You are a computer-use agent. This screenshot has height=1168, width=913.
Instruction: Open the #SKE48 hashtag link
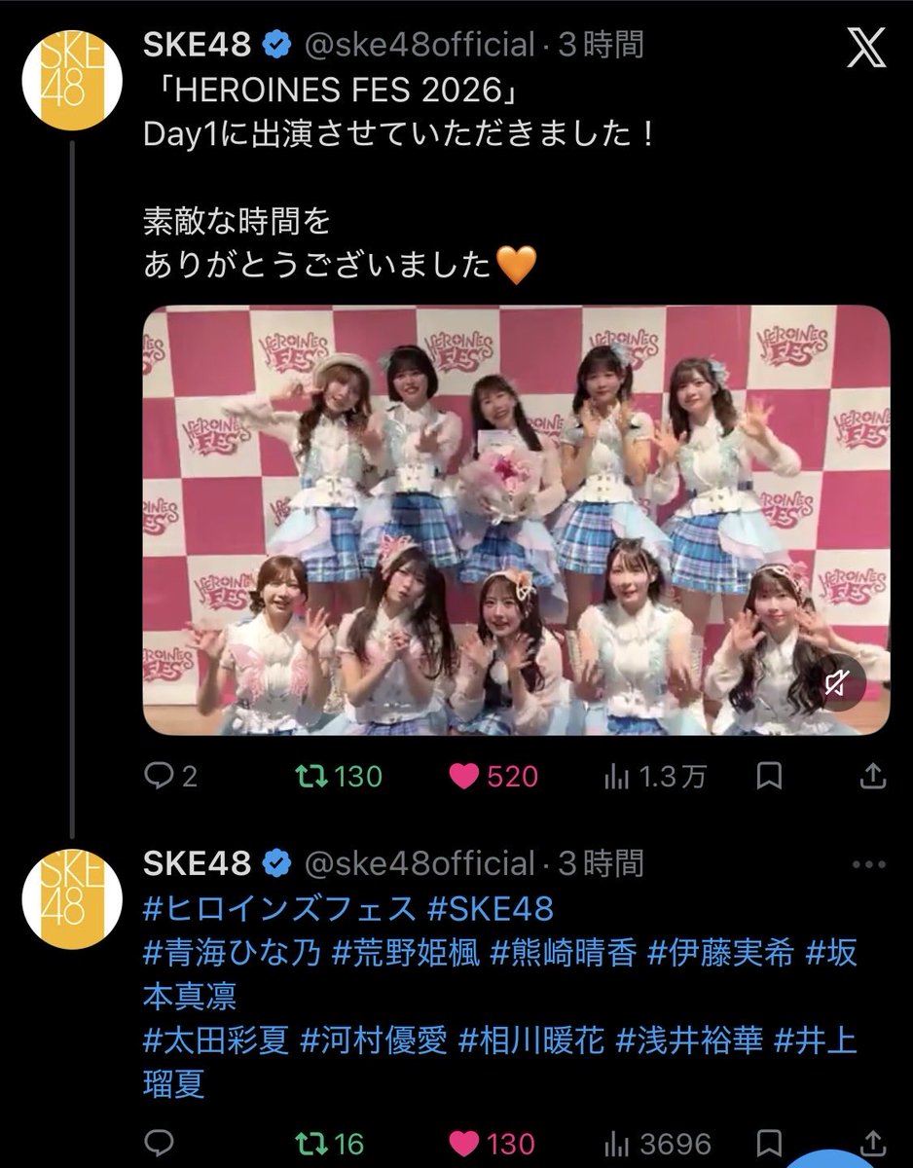click(x=491, y=909)
